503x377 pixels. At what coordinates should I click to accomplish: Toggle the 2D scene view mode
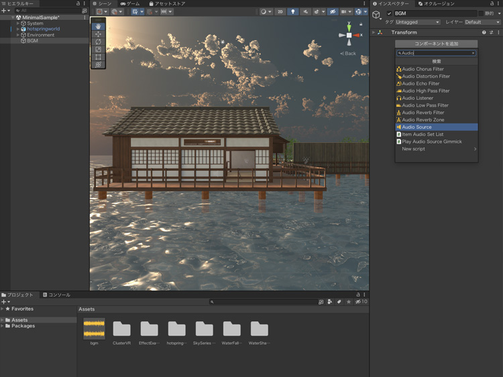[x=280, y=11]
